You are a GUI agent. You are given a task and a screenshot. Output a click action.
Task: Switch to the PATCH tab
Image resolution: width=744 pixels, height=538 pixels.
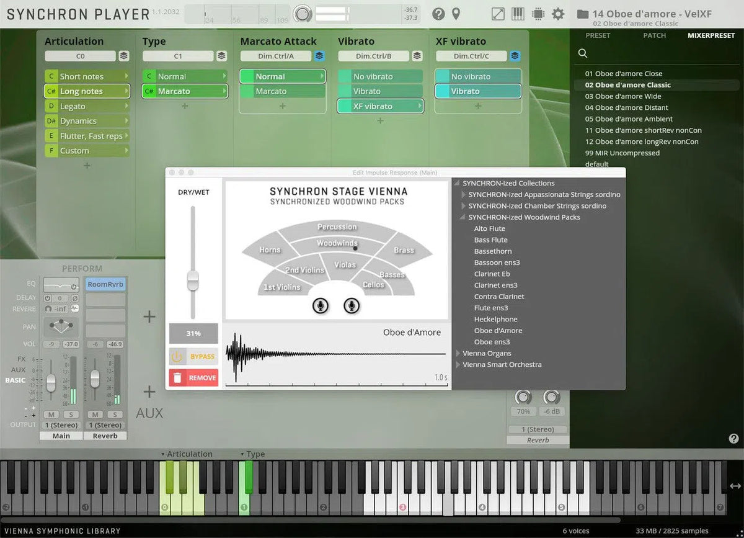tap(654, 35)
